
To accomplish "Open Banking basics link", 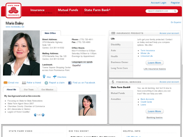I will (x=155, y=118).
